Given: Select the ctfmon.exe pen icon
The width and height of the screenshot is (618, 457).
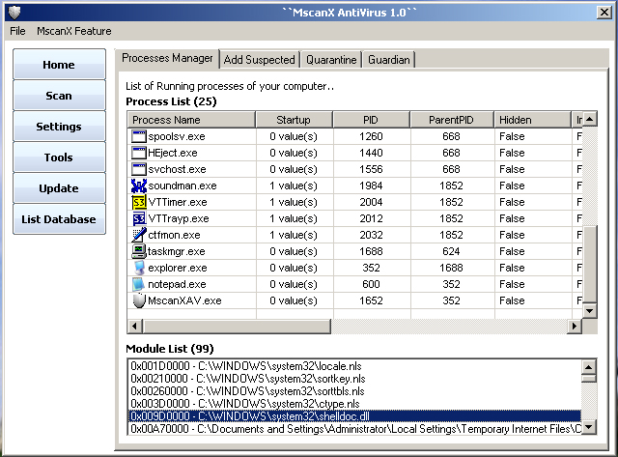Looking at the screenshot, I should (x=138, y=235).
